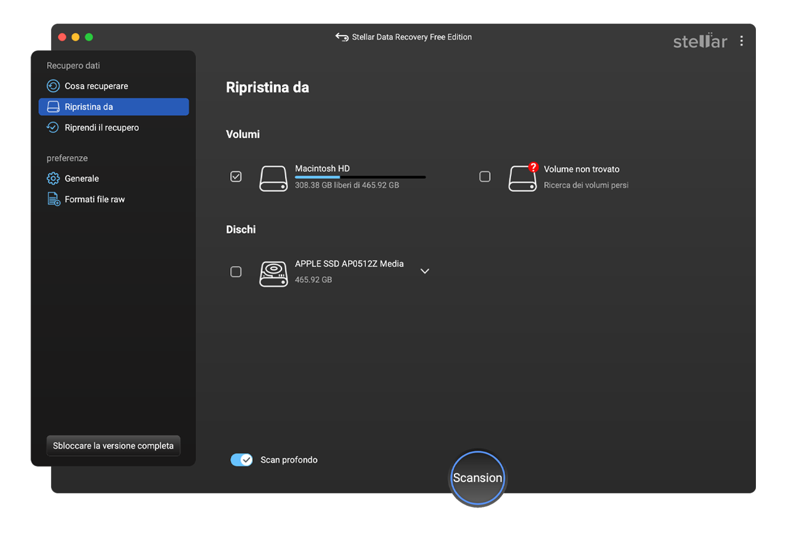Viewport: 797px width, 535px height.
Task: Click the Recupero dati sidebar heading
Action: pyautogui.click(x=73, y=65)
